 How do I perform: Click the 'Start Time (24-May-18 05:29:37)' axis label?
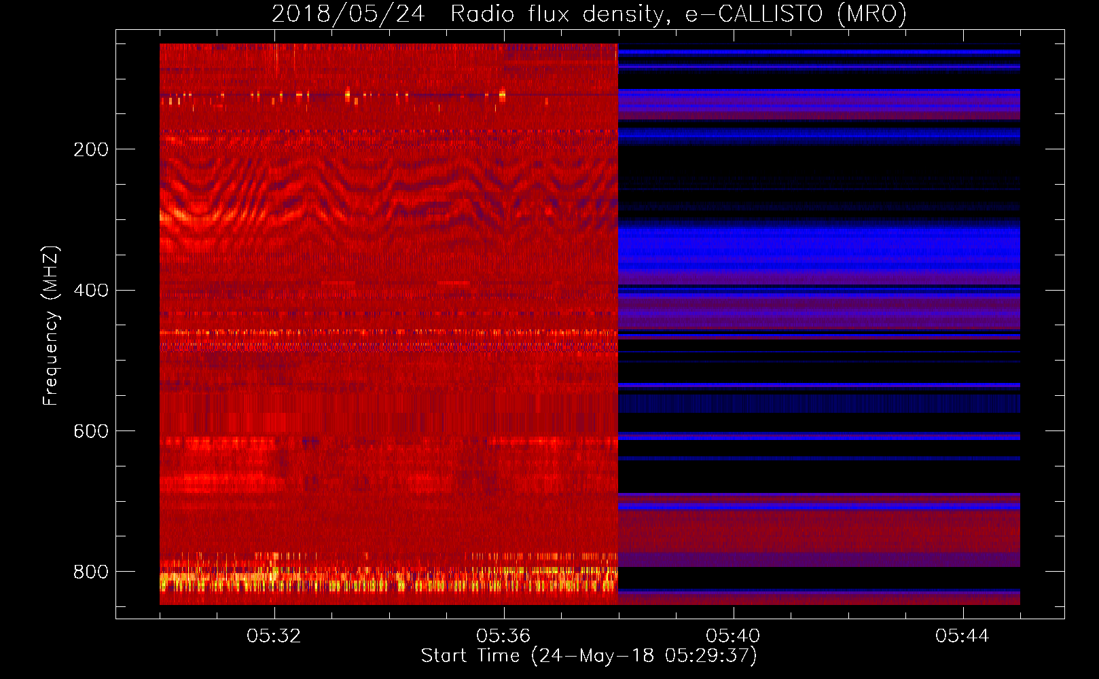tap(589, 656)
